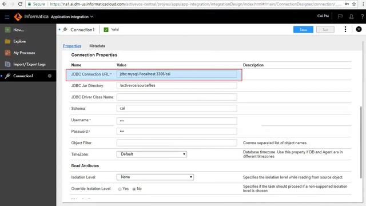Open Import/Export Logs icon
This screenshot has width=366, height=206.
(7, 64)
